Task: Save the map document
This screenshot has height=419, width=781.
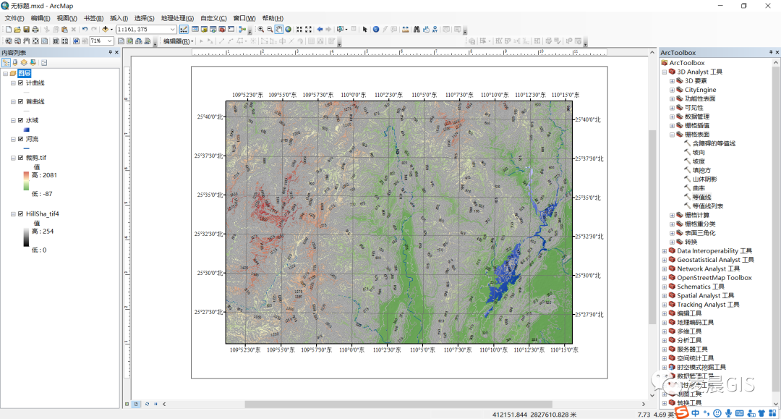Action: (27, 30)
